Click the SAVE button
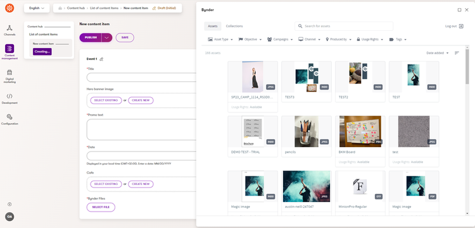This screenshot has width=475, height=228. tap(125, 37)
